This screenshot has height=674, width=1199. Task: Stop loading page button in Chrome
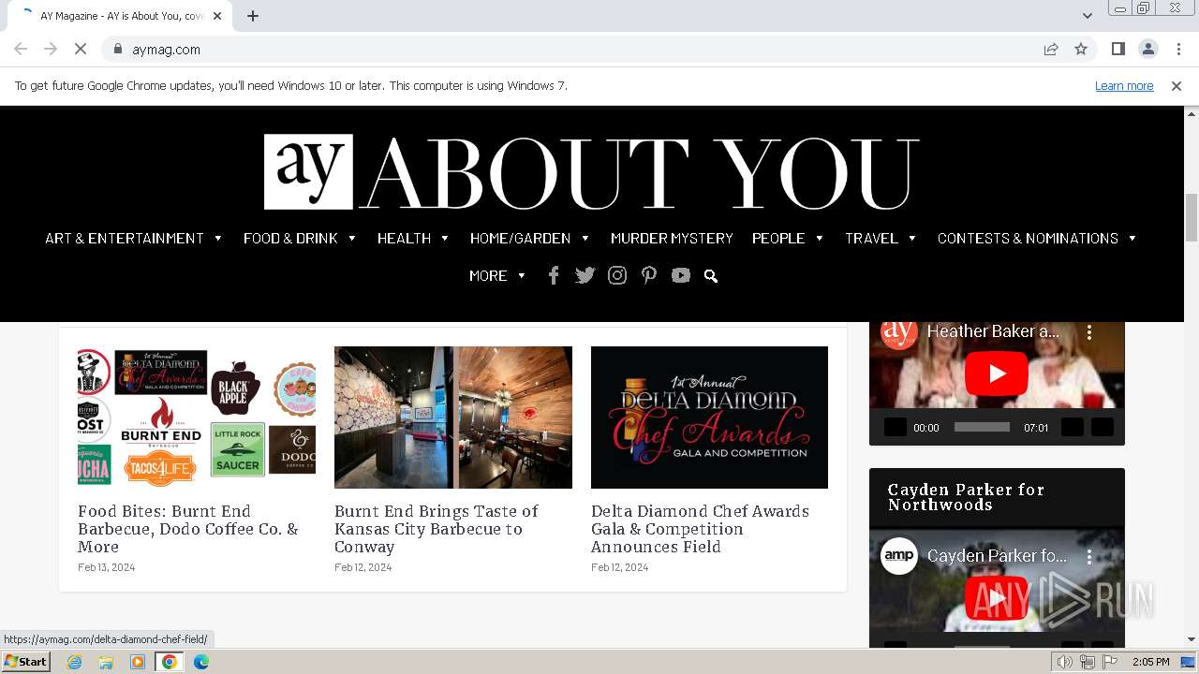pyautogui.click(x=81, y=50)
